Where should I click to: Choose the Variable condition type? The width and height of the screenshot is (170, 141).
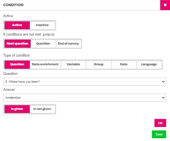point(73,64)
